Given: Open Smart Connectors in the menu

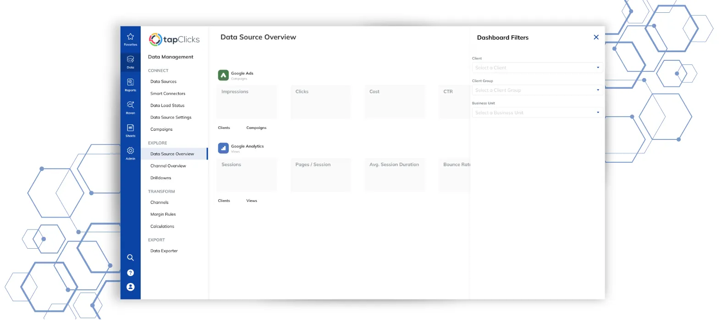Looking at the screenshot, I should coord(168,93).
